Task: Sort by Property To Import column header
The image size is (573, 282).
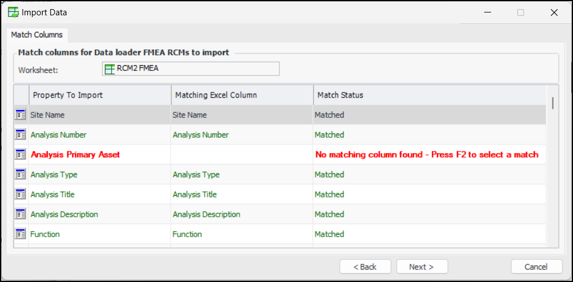Action: tap(100, 95)
